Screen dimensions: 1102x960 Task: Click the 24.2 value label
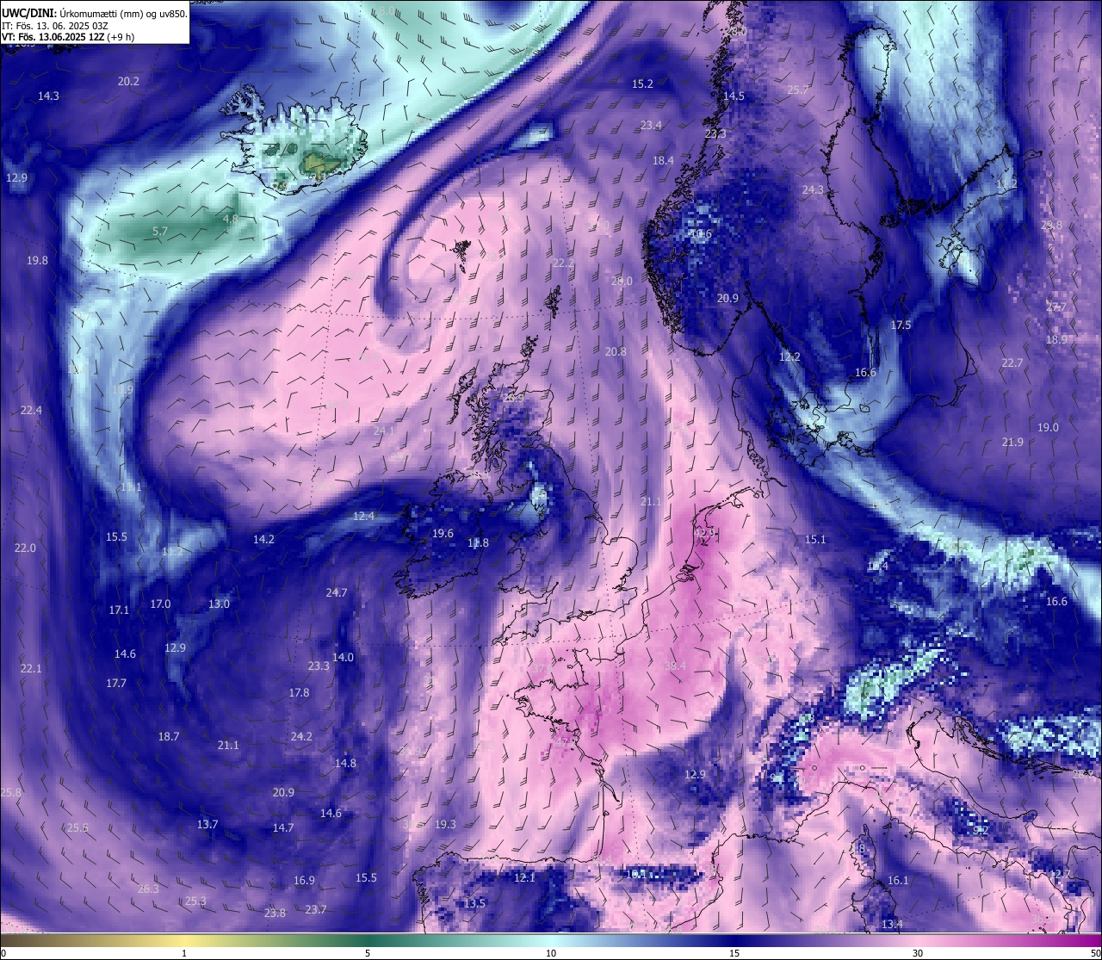pos(301,736)
